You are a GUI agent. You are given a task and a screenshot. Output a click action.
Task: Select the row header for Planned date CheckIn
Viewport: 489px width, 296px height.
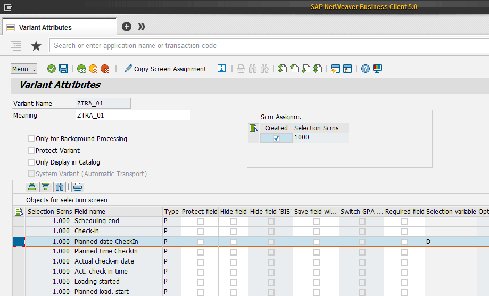[19, 242]
